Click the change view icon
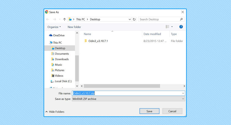 tap(167, 27)
